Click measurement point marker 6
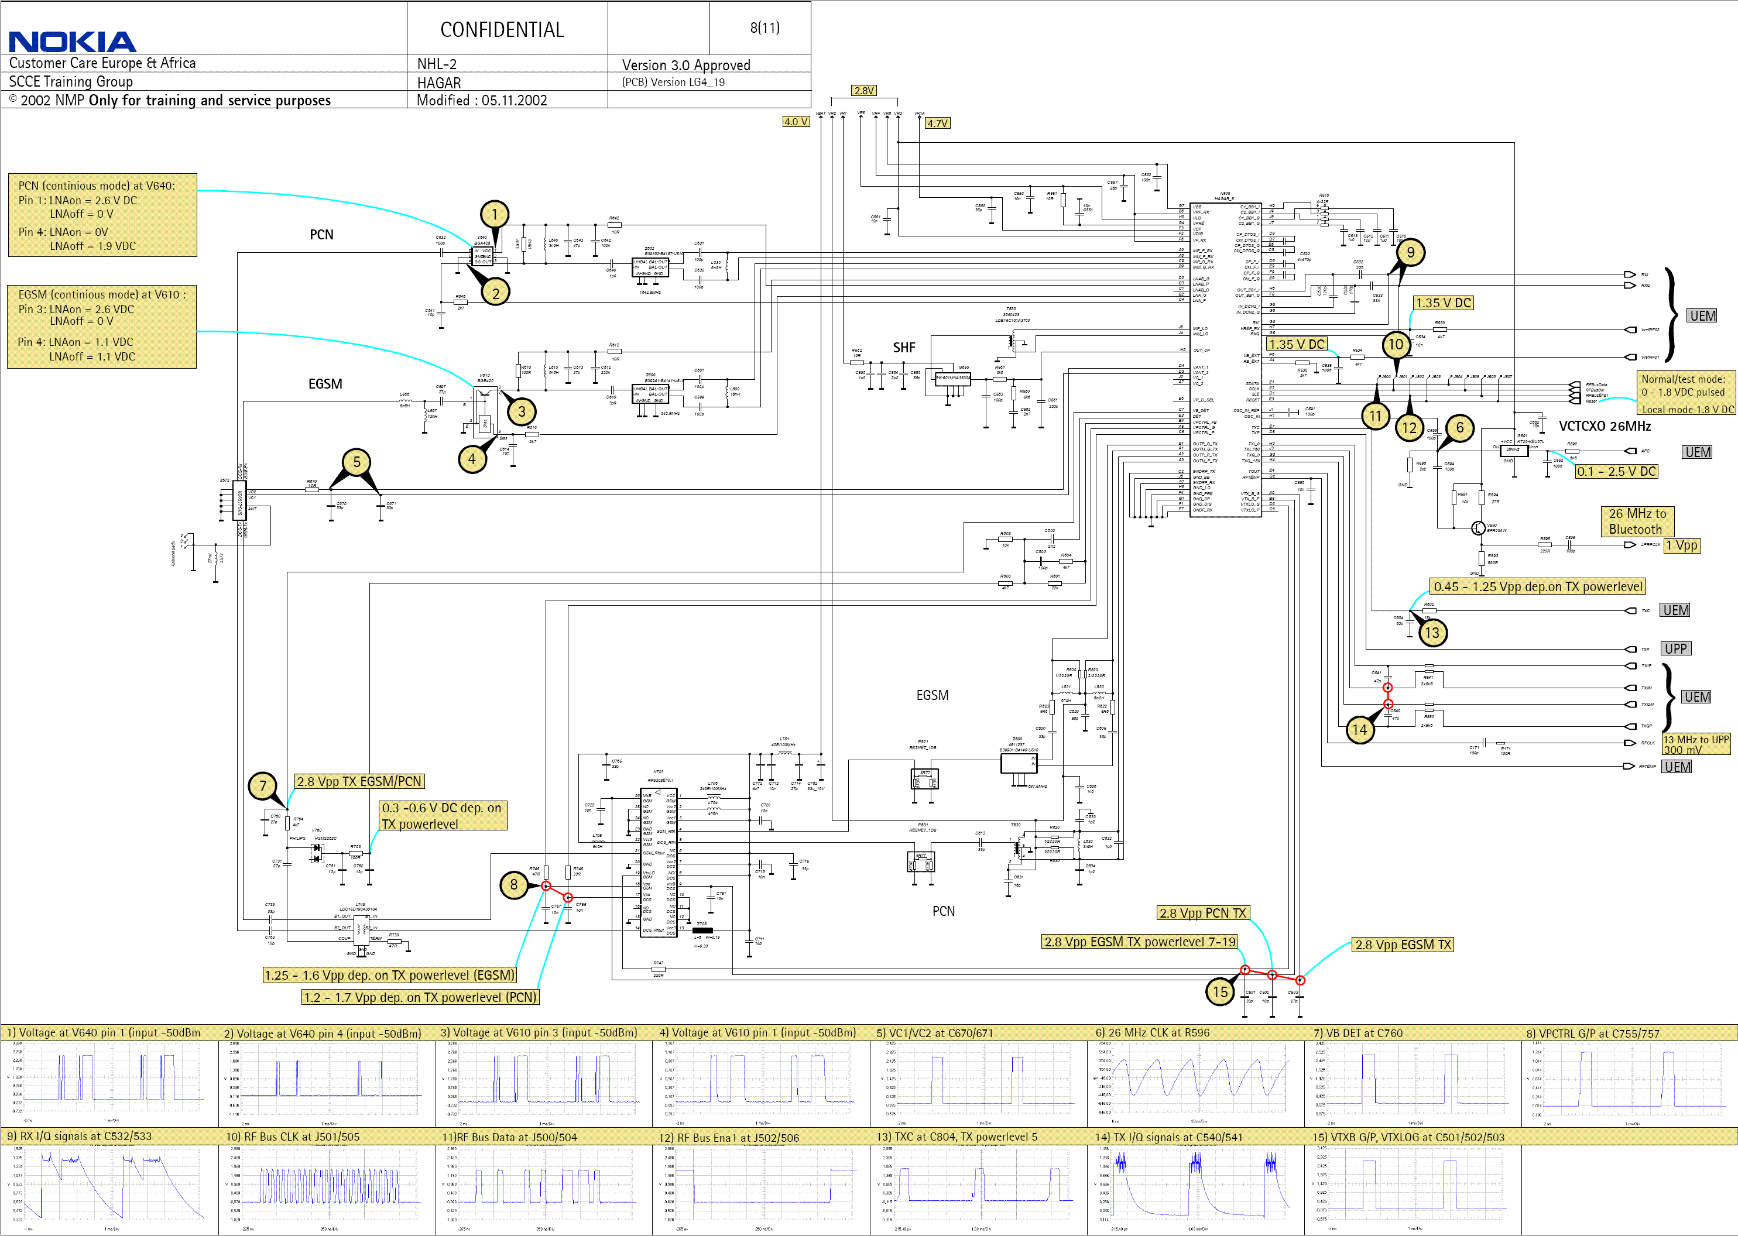This screenshot has height=1236, width=1738. 1459,428
